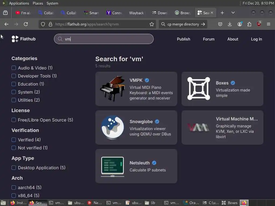Click the Flathub logo icon
Image resolution: width=275 pixels, height=206 pixels.
point(15,39)
